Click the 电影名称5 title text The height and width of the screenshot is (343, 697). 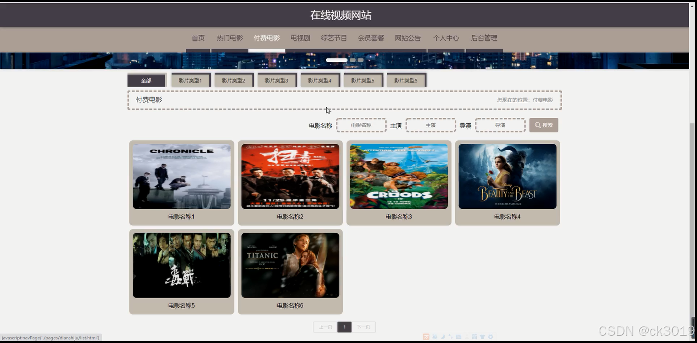click(182, 305)
